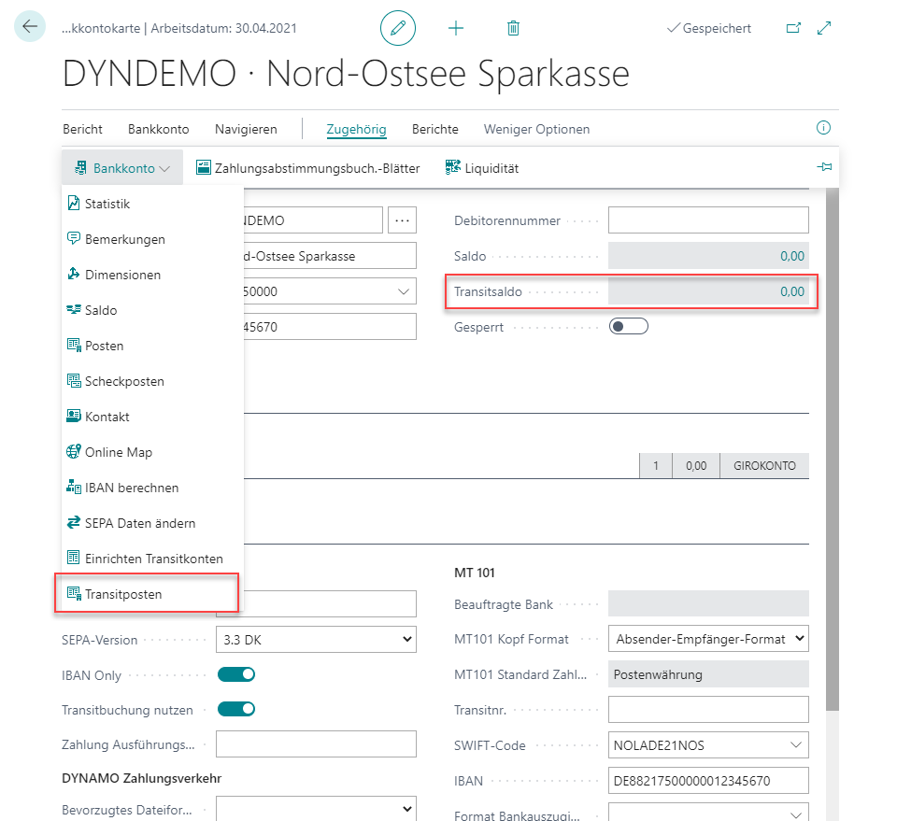
Task: Switch to the Berichte tab
Action: click(x=435, y=129)
